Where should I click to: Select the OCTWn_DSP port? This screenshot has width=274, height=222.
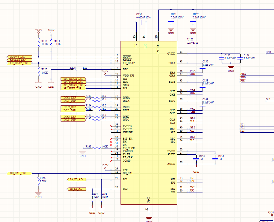(19, 57)
